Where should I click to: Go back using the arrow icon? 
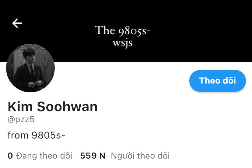[x=17, y=23]
